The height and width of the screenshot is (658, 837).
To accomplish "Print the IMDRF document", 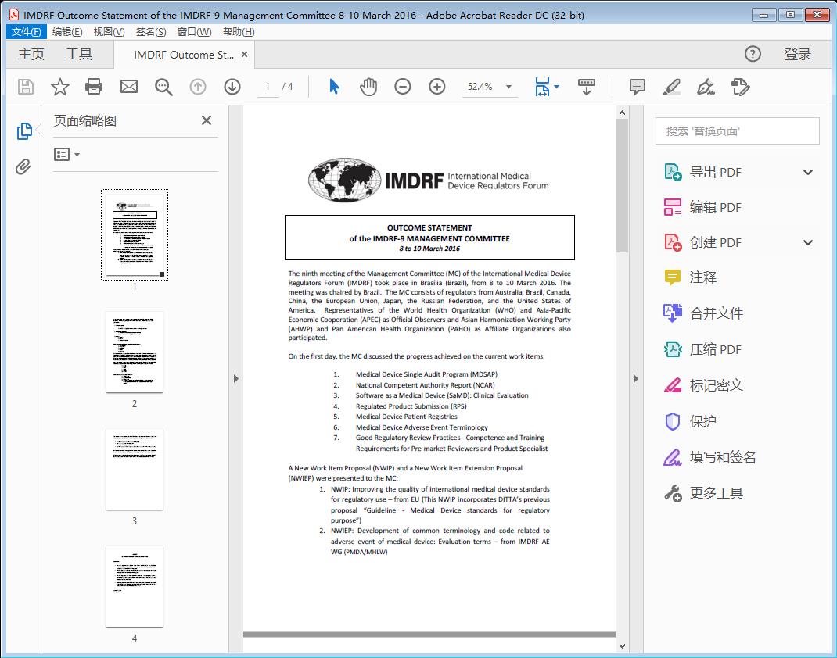I will click(x=94, y=86).
